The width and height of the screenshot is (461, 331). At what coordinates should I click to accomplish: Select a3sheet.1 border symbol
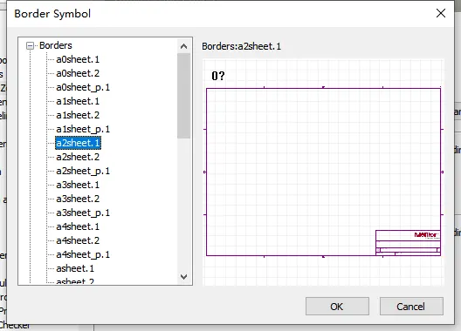pos(78,185)
